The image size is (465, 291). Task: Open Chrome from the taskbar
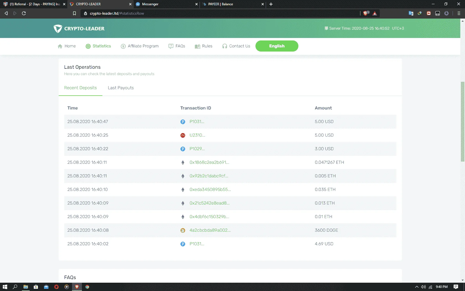pos(87,287)
